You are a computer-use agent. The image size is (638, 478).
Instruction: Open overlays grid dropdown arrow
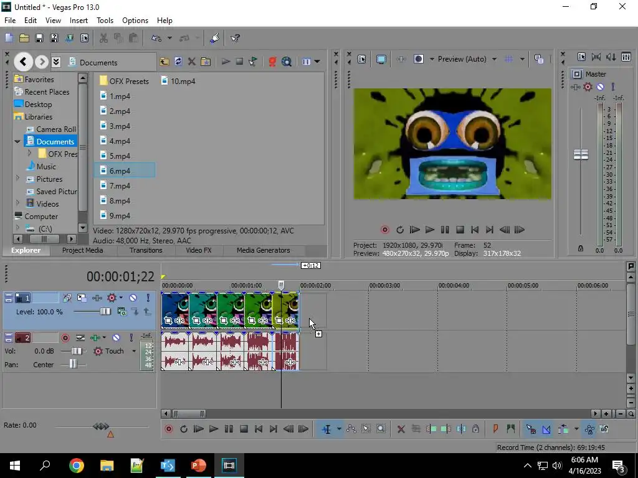(x=522, y=59)
